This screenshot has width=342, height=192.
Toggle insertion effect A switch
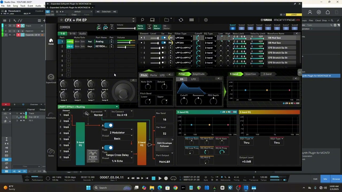click(x=109, y=125)
